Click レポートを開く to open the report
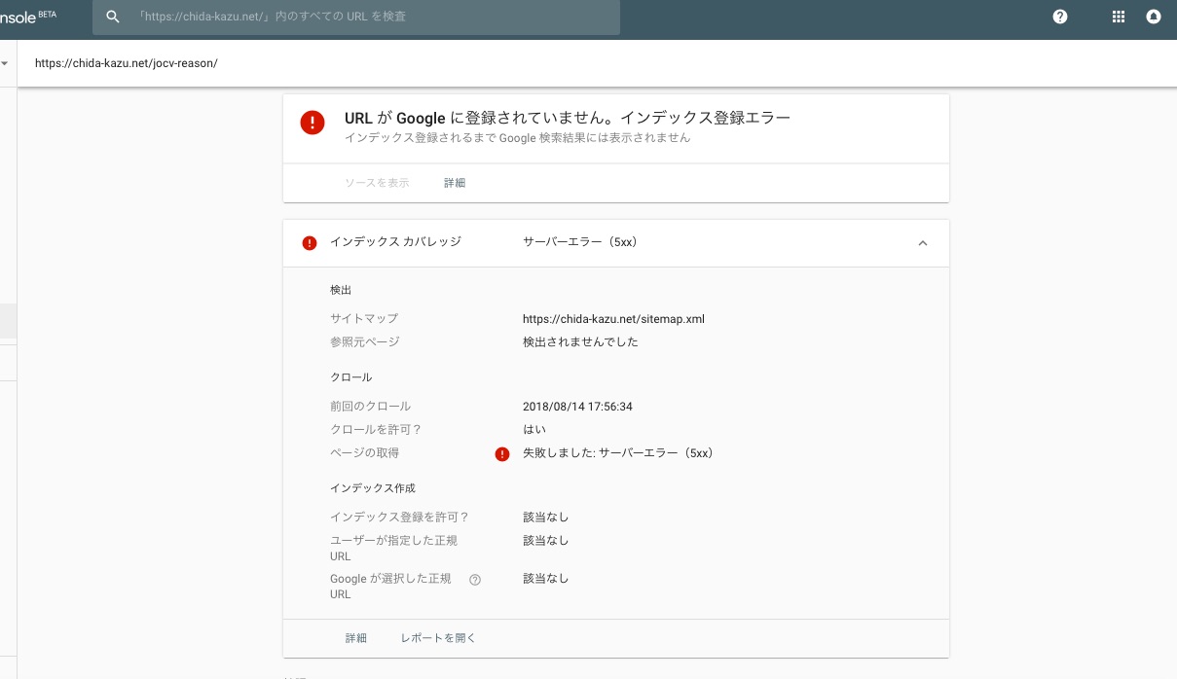 (438, 638)
